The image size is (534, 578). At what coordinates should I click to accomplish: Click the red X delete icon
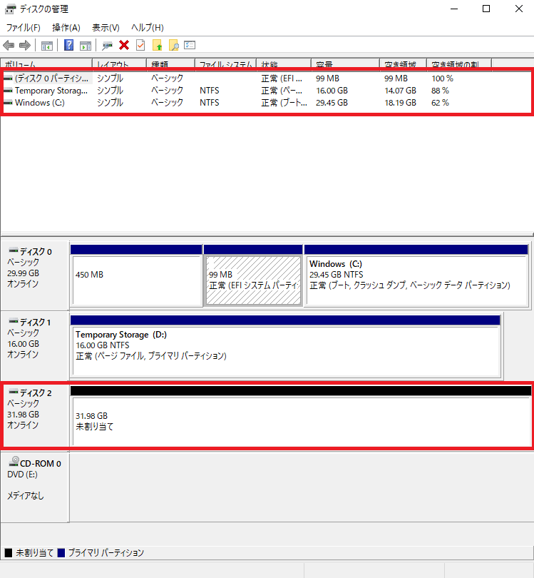124,46
